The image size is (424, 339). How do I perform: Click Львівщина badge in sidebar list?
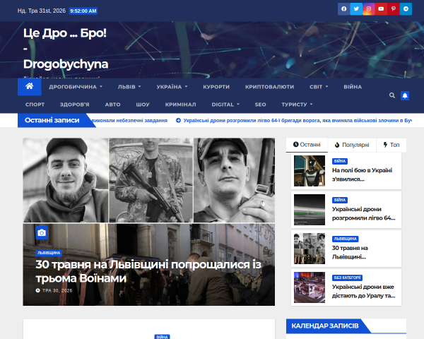click(x=346, y=239)
